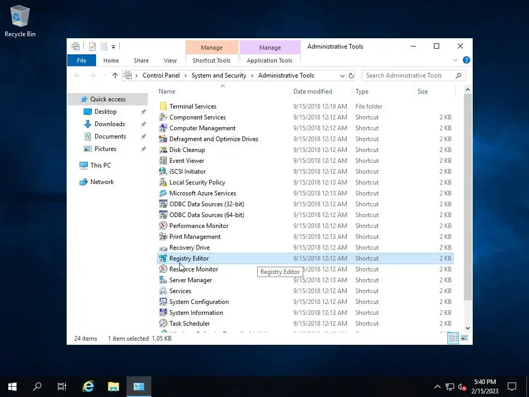
Task: Click the scrollbar up arrow
Action: (x=468, y=90)
